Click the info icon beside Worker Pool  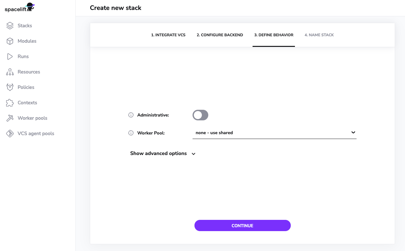tap(131, 133)
